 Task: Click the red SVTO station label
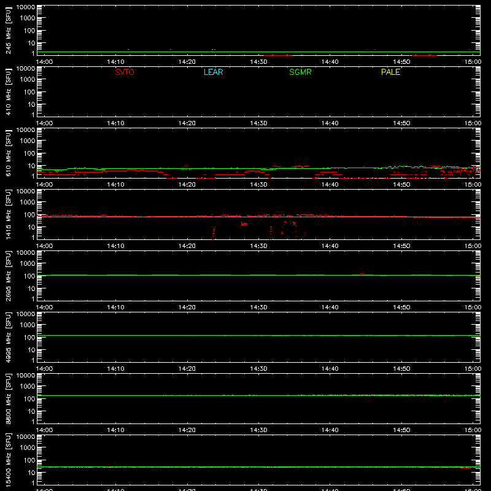coord(125,72)
